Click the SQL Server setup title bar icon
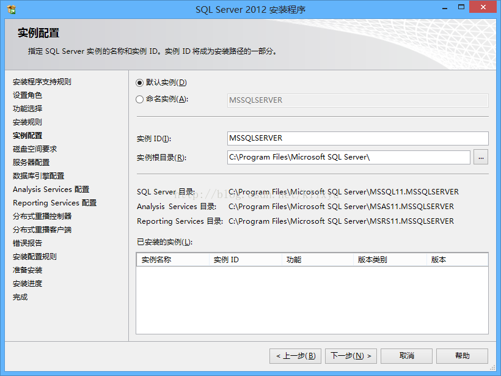The height and width of the screenshot is (376, 501). (x=11, y=10)
